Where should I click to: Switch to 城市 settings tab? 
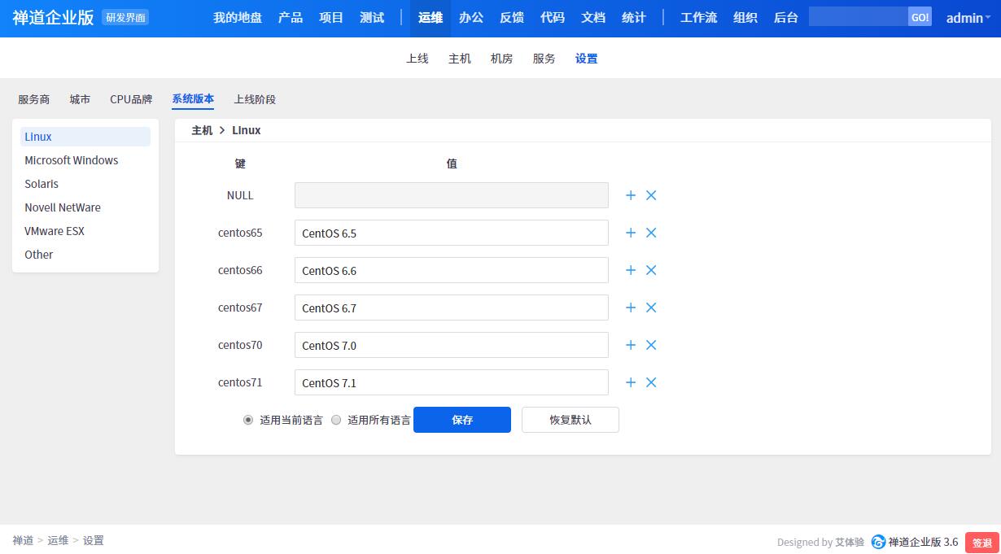[x=80, y=99]
